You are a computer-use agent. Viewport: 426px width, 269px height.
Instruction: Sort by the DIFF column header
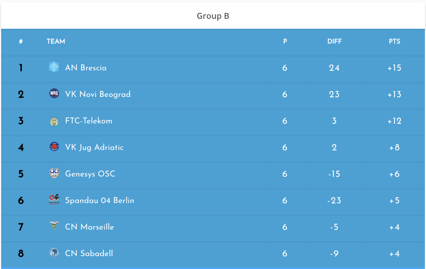tap(335, 41)
